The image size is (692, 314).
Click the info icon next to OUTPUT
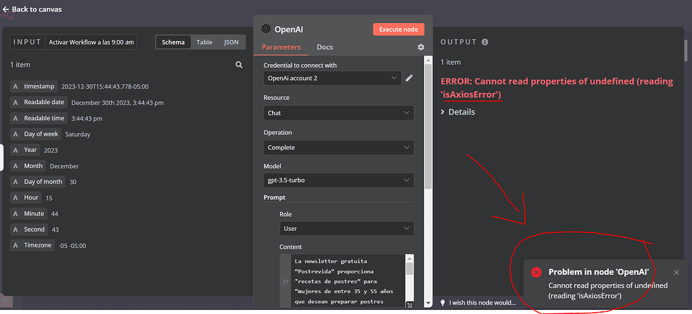tap(484, 42)
